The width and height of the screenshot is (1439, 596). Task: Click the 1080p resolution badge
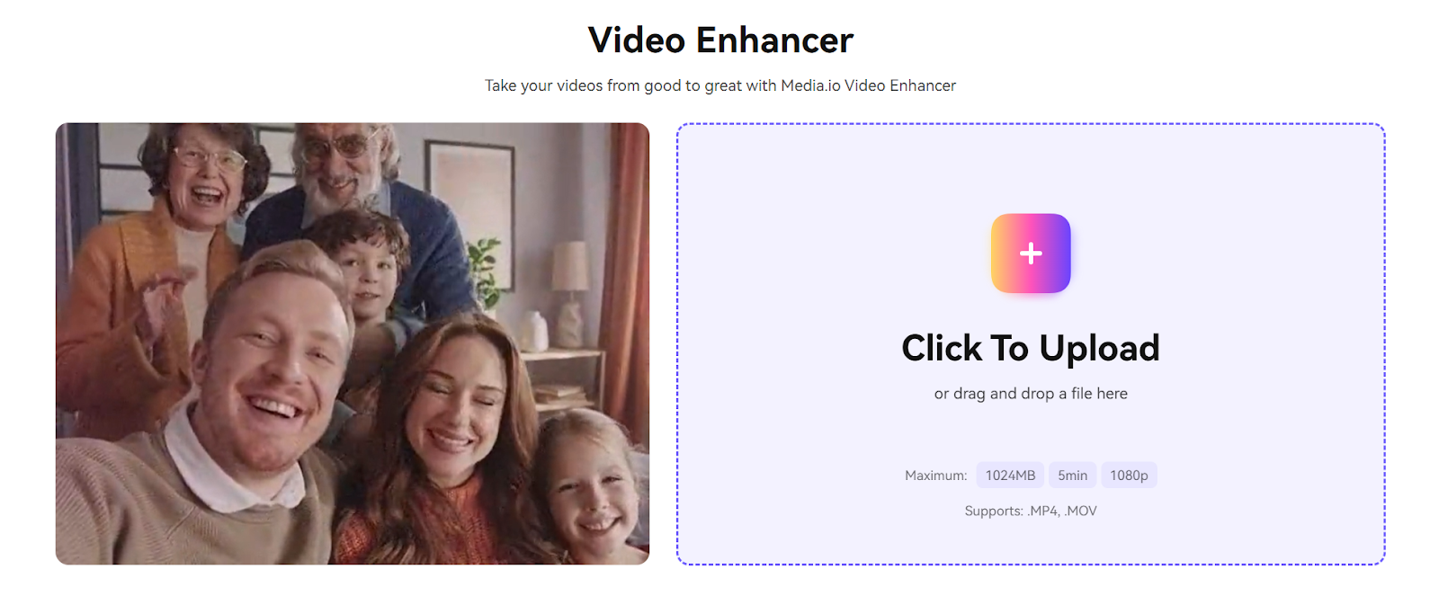(x=1129, y=476)
